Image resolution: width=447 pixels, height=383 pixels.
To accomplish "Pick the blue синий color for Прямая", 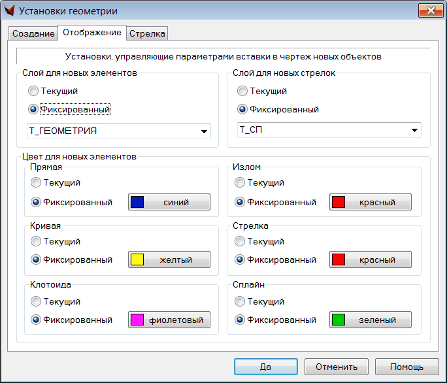I will 169,202.
